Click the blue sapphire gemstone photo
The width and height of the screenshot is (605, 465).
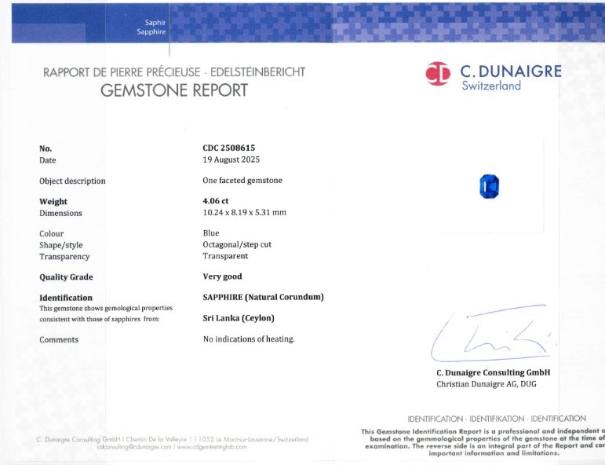489,188
